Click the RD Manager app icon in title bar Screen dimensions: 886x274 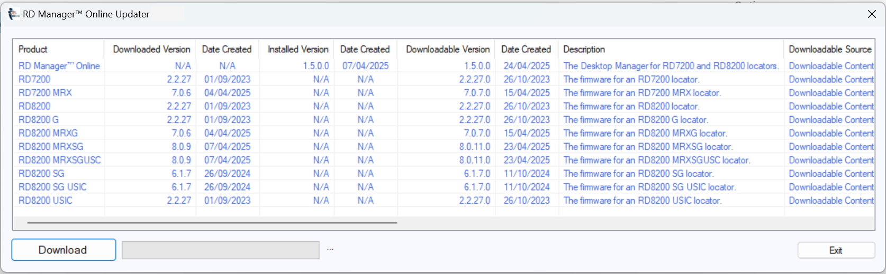[13, 14]
